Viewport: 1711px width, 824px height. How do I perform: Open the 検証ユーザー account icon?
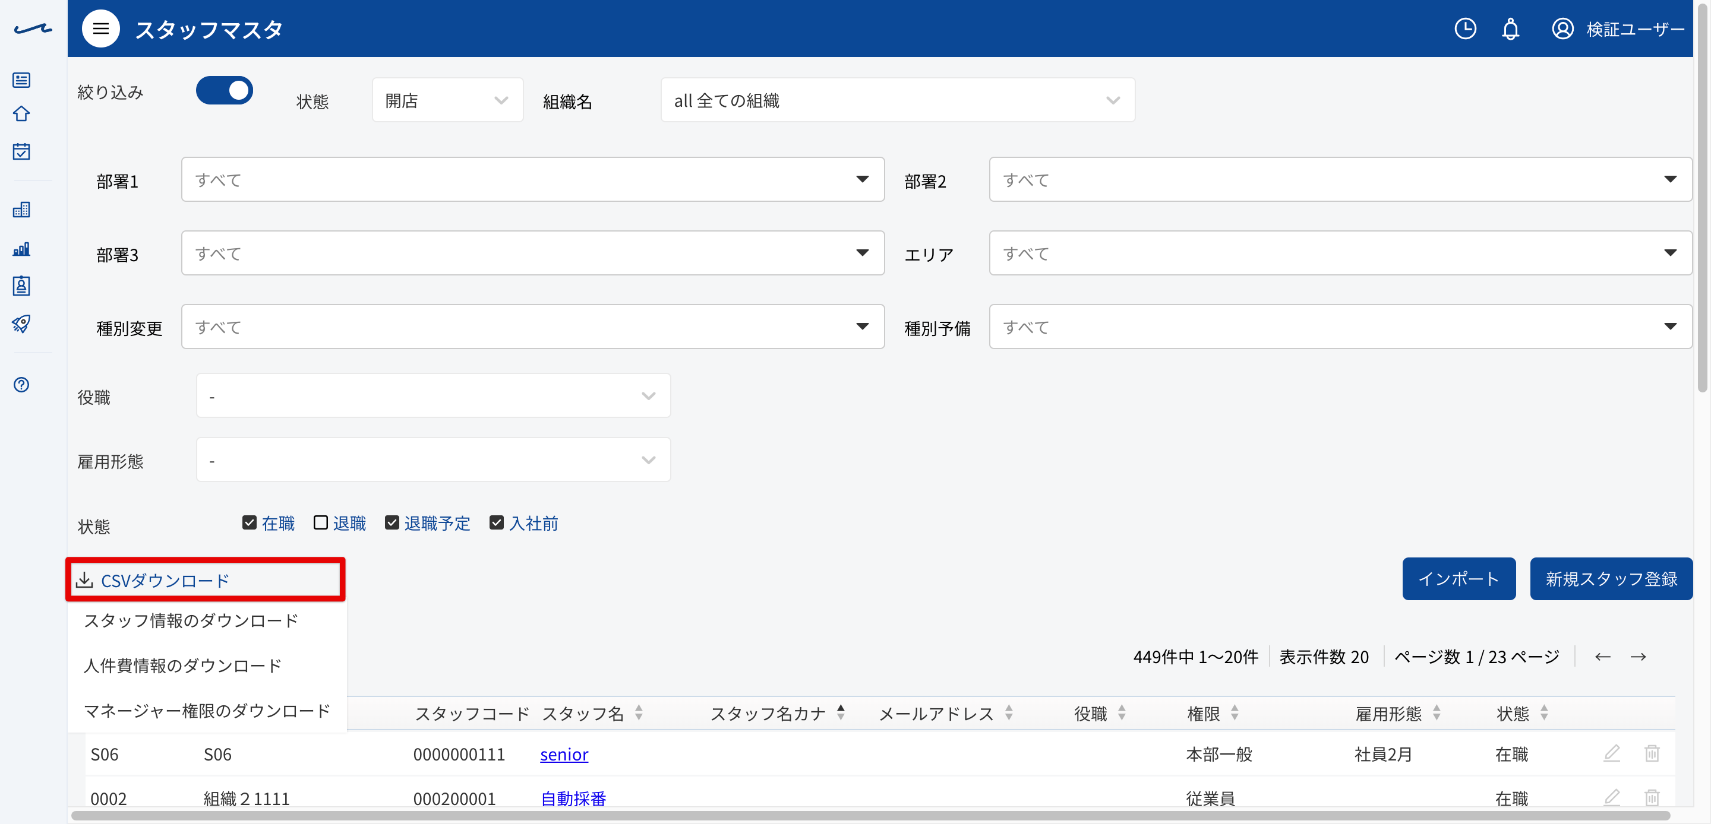point(1562,28)
